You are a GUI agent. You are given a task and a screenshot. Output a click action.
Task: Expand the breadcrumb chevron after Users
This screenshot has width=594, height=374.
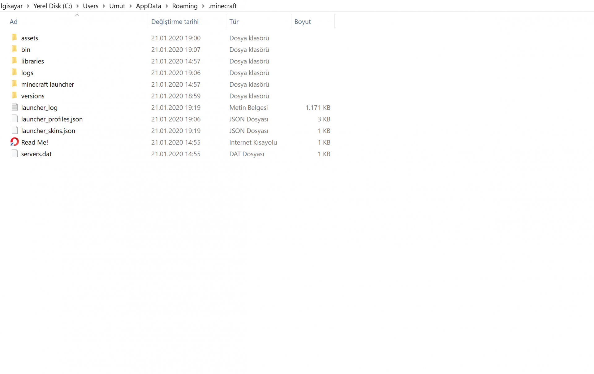[x=104, y=6]
